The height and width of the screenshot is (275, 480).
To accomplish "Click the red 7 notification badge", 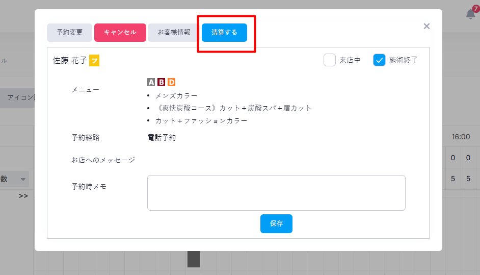I will [476, 8].
